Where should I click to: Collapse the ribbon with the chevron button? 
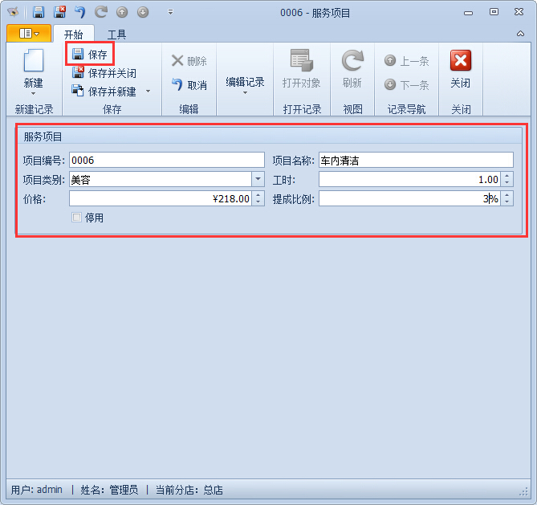520,34
